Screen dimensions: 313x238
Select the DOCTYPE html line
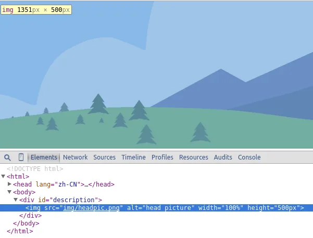click(35, 169)
